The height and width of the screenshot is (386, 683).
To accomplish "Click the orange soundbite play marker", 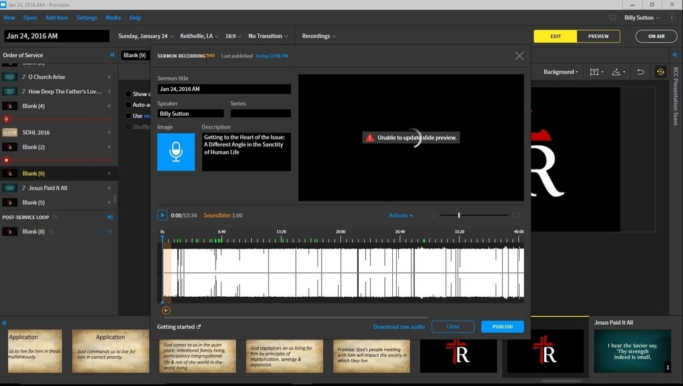I will tap(166, 310).
